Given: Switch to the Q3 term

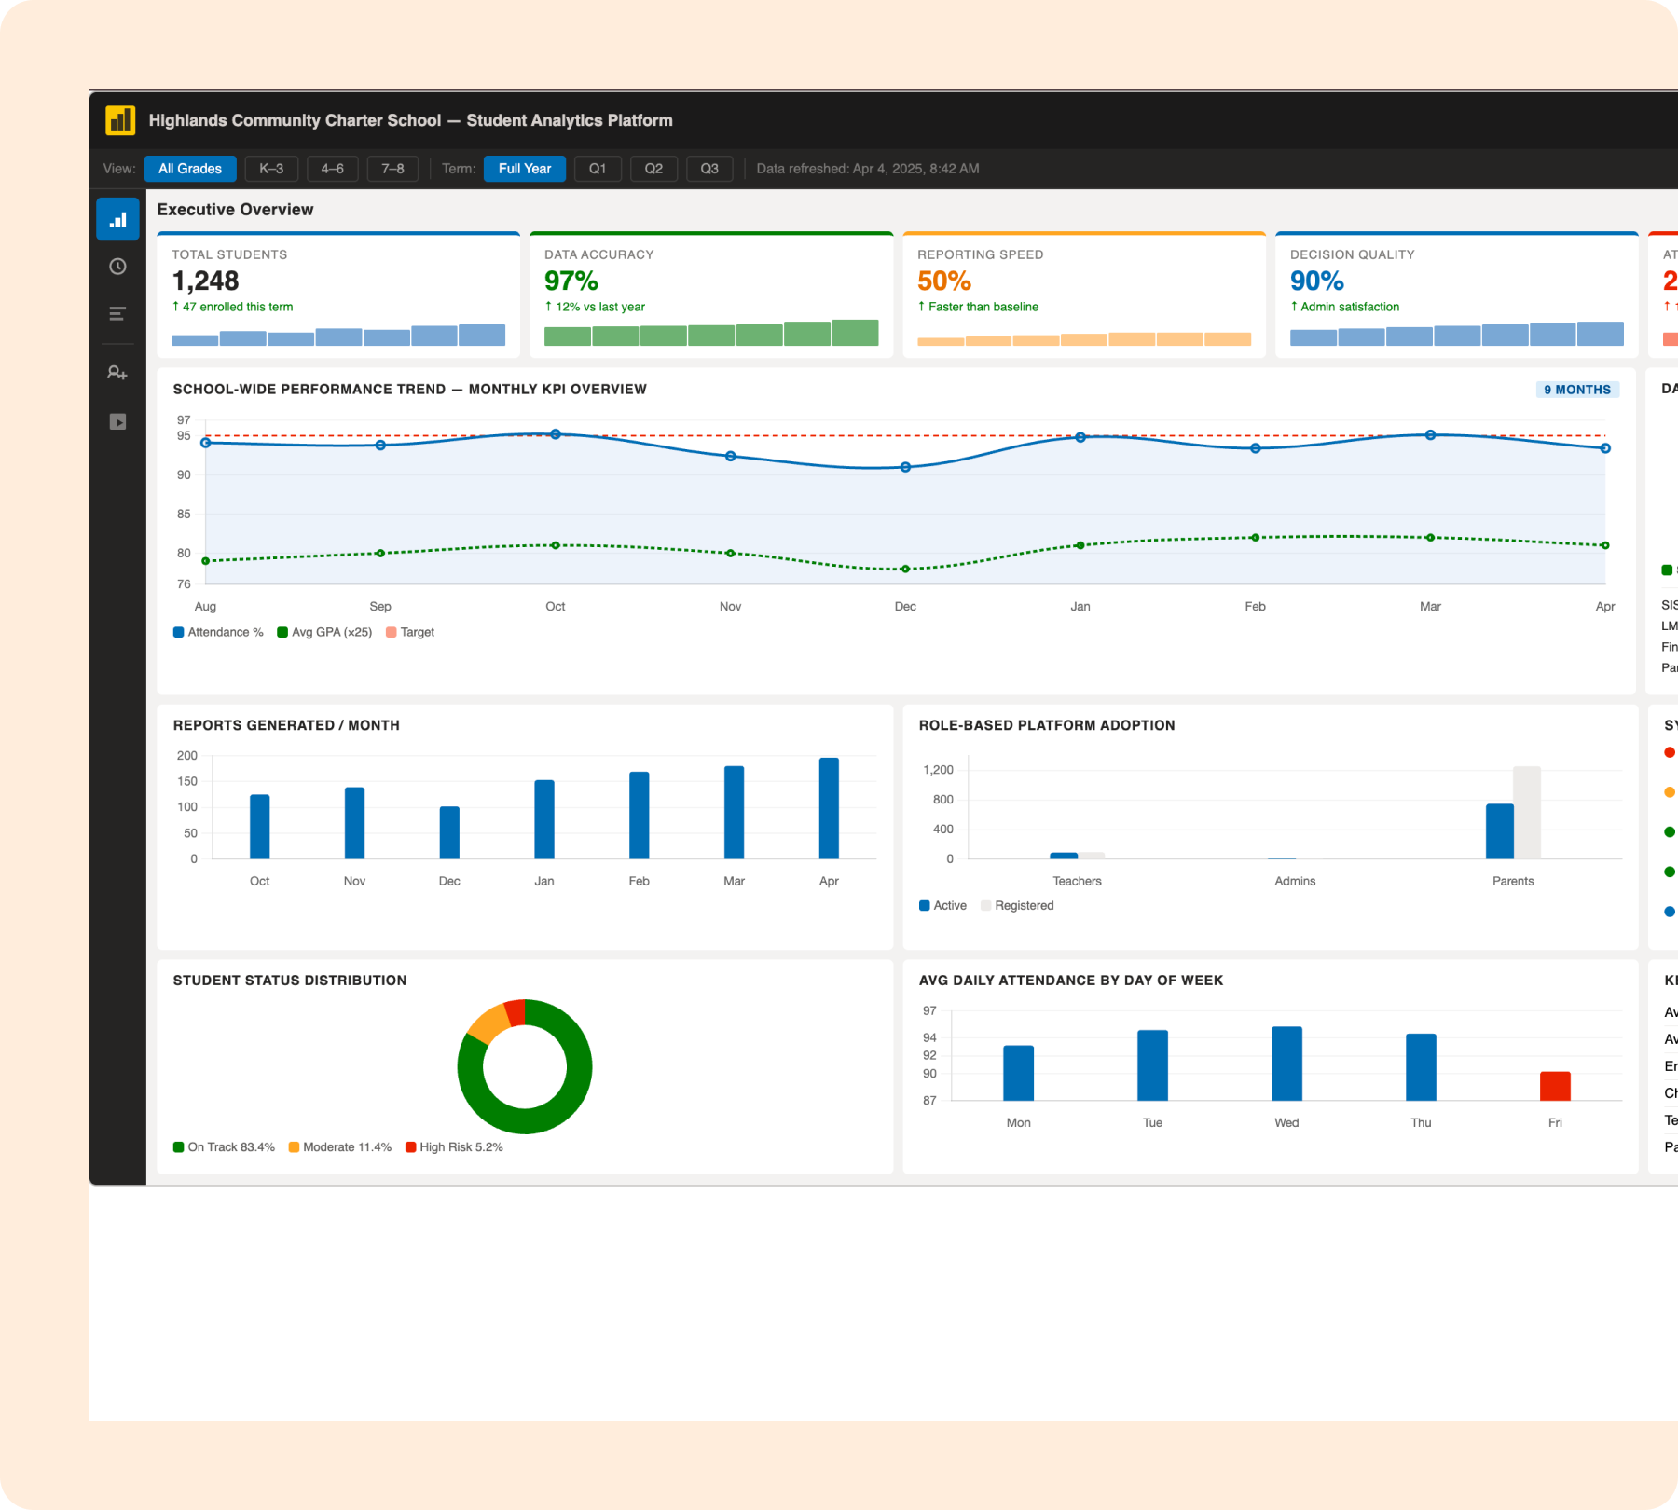Looking at the screenshot, I should [709, 169].
